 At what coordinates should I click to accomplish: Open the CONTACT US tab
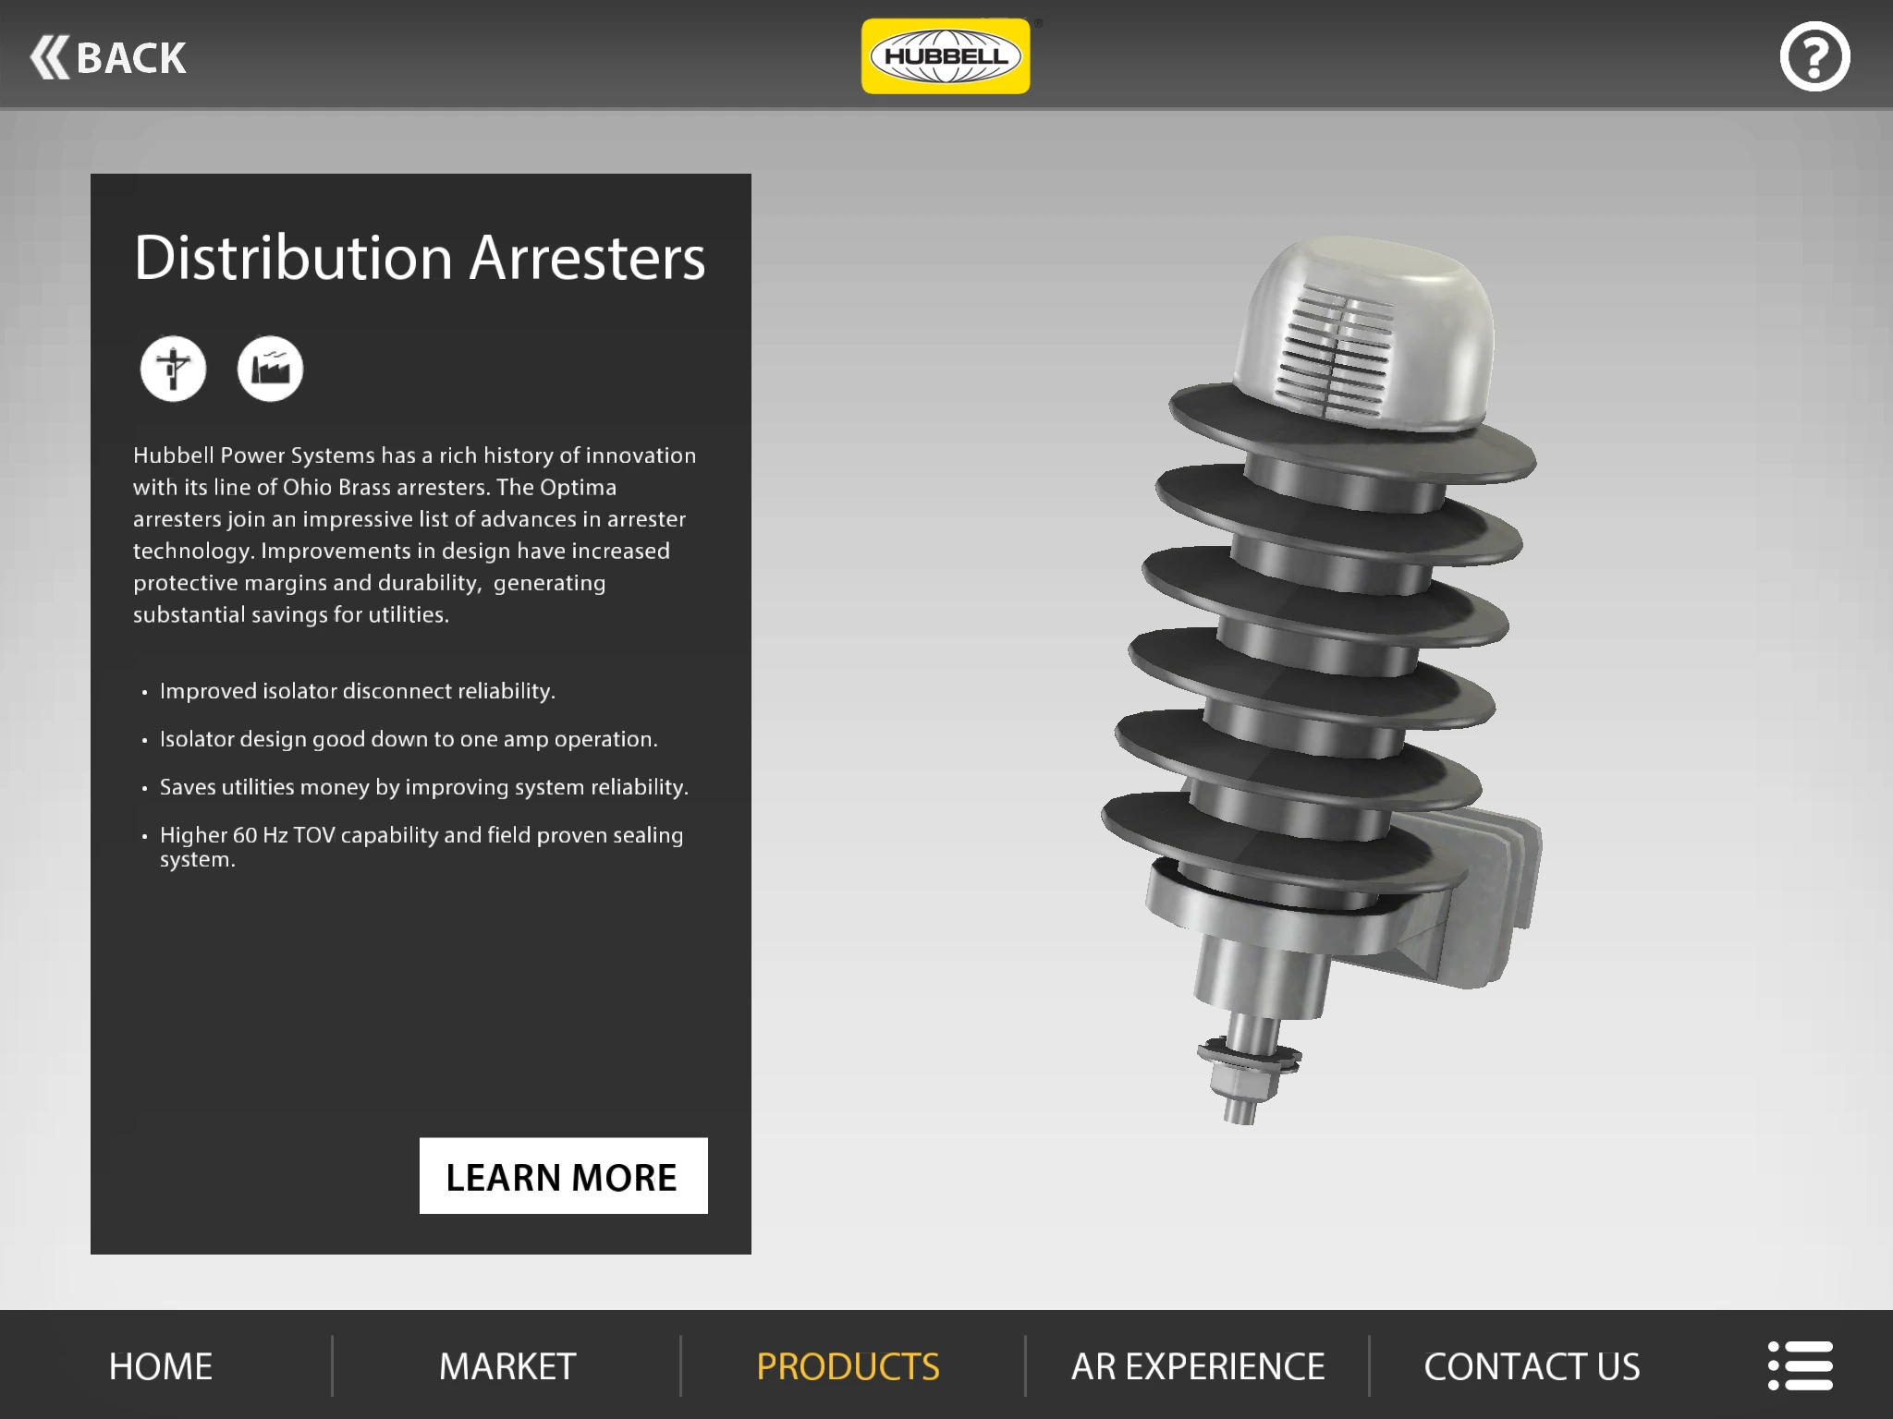tap(1532, 1366)
